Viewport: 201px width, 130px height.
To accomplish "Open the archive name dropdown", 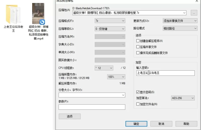I will pyautogui.click(x=184, y=13).
